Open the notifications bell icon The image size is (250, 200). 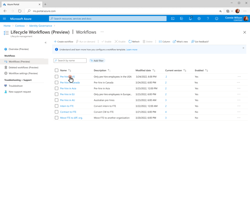coord(190,18)
